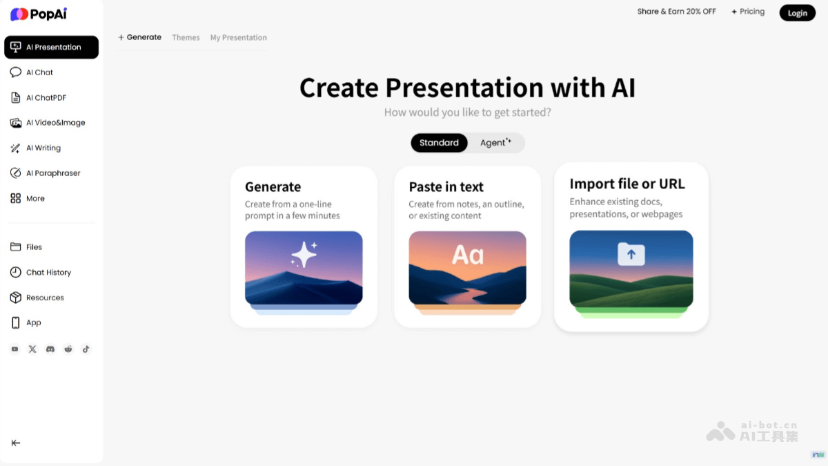Open the Resources panel
828x466 pixels.
click(45, 297)
